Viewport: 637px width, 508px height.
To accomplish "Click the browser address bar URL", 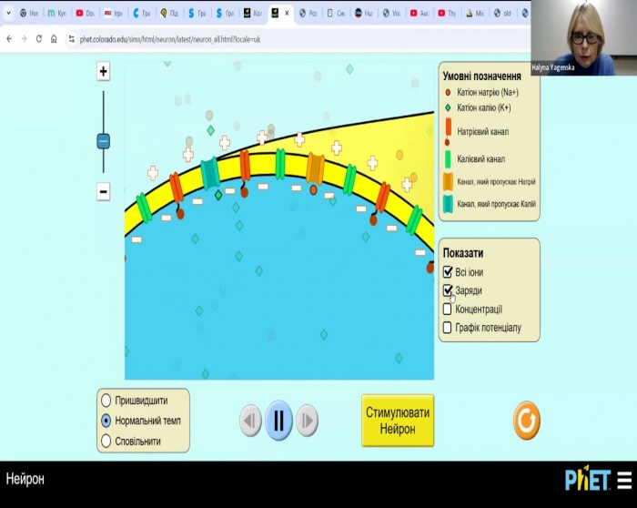I will point(164,39).
